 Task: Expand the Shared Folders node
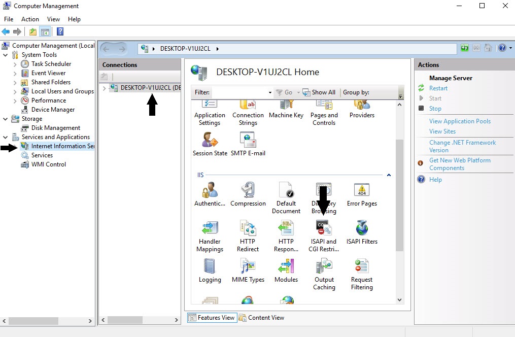(x=15, y=82)
